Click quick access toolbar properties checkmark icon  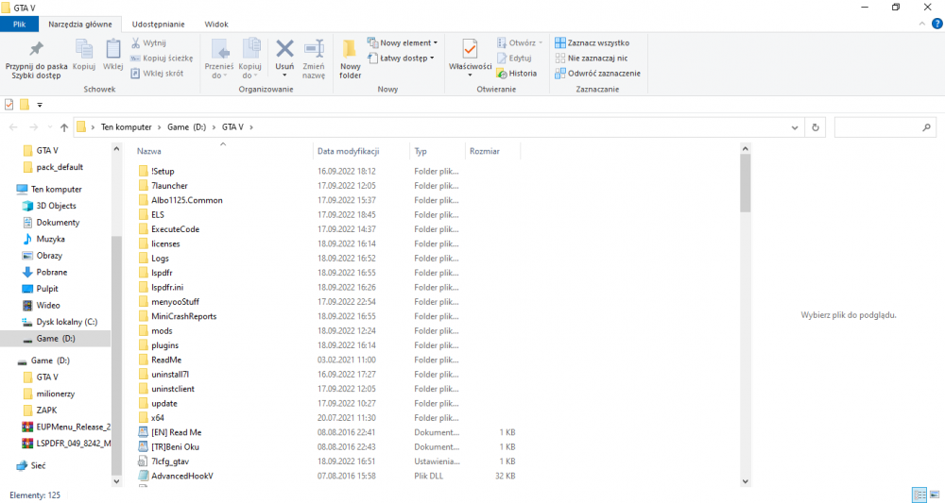coord(9,105)
